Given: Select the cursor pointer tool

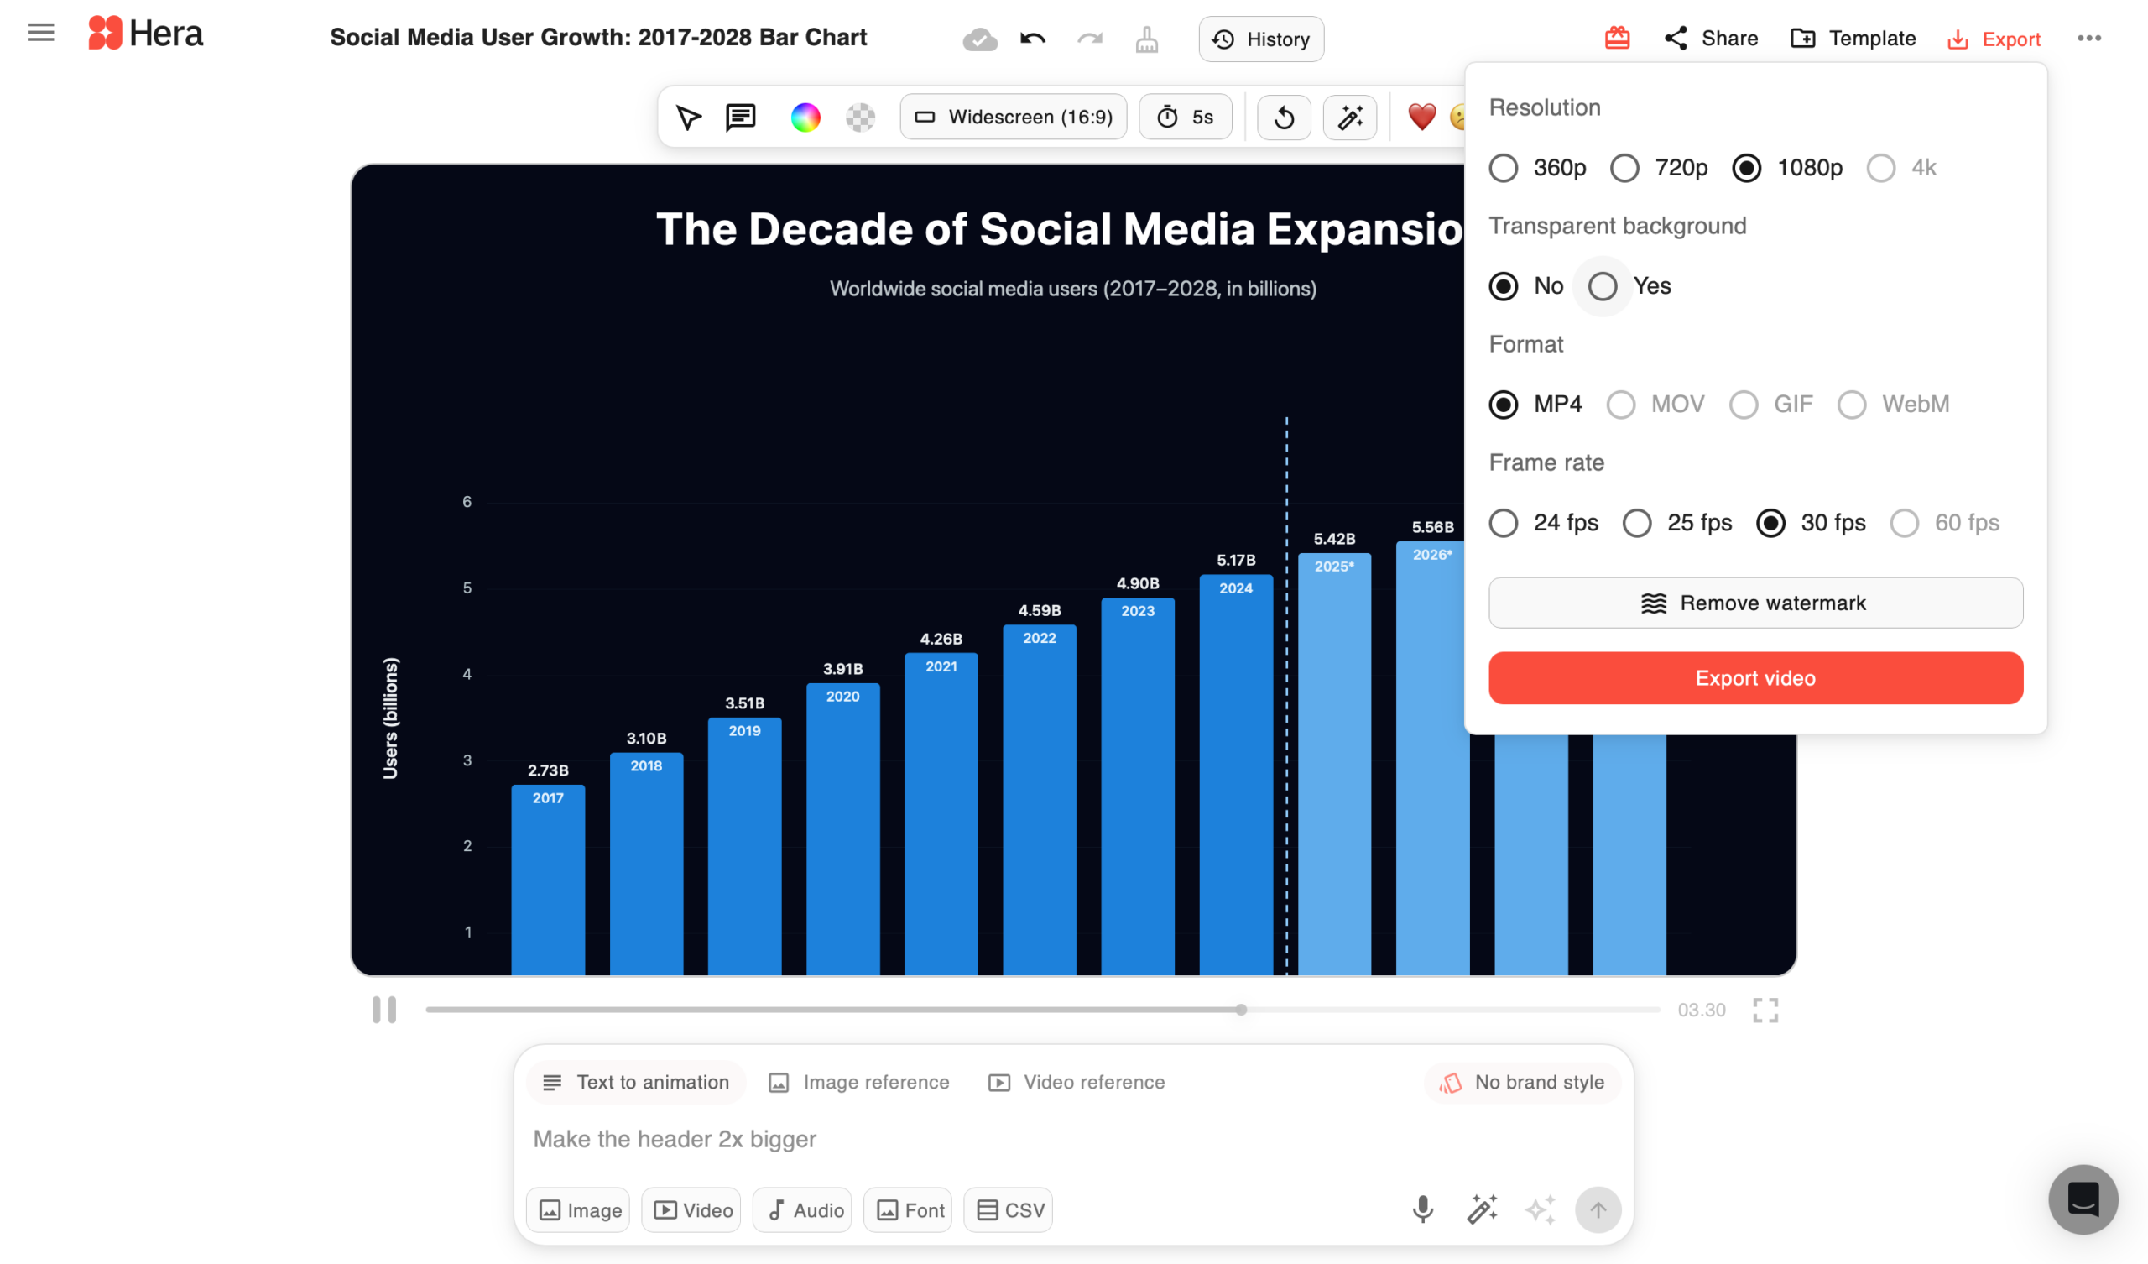Looking at the screenshot, I should click(688, 117).
